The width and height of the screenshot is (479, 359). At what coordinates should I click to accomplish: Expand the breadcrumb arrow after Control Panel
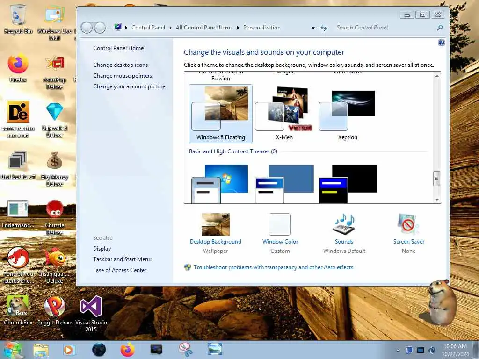(170, 28)
